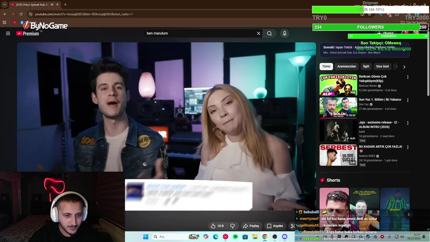Open the babil channel name
This screenshot has height=242, width=430.
tap(362, 132)
